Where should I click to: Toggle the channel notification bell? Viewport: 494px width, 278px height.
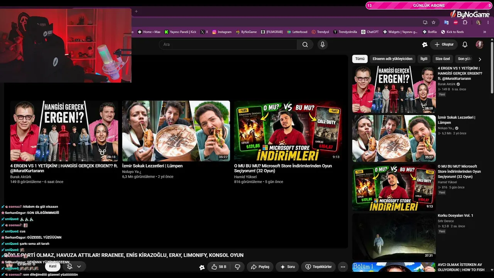pyautogui.click(x=69, y=266)
